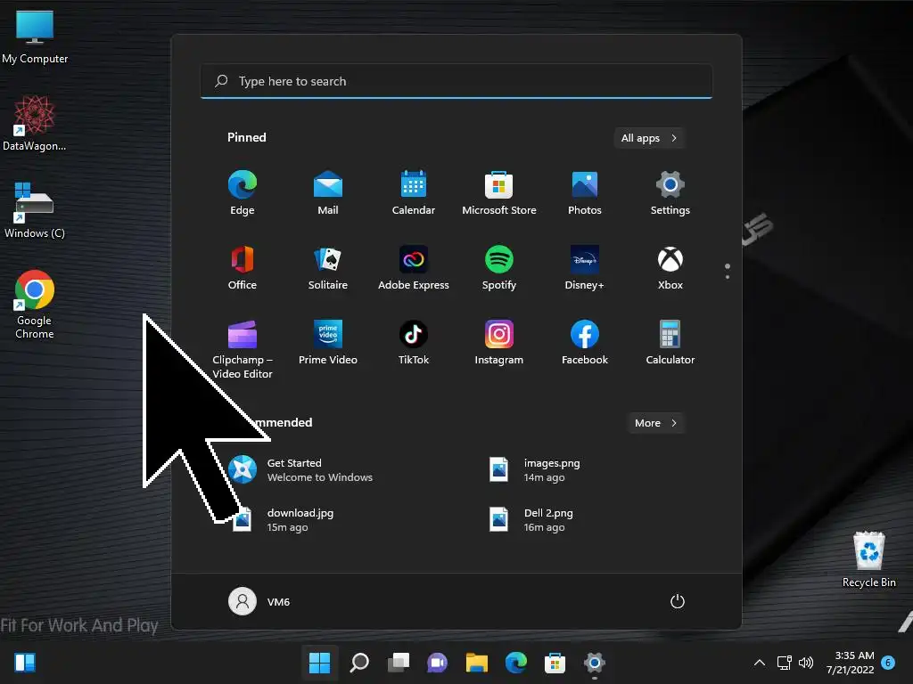Open volume control tray icon
913x684 pixels.
point(806,663)
